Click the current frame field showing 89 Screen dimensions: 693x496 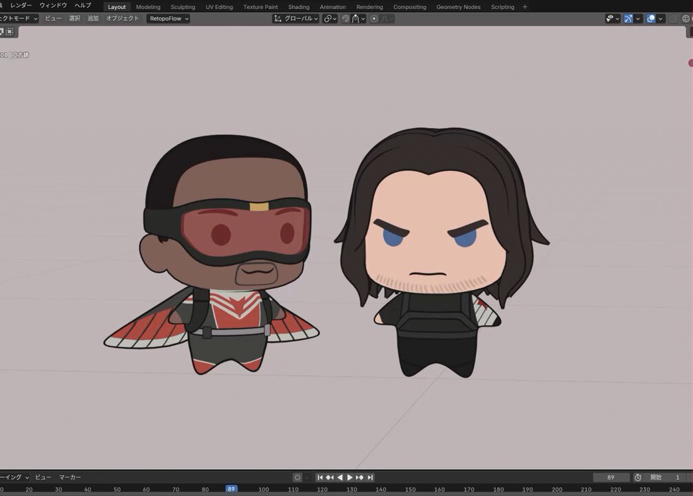point(611,477)
